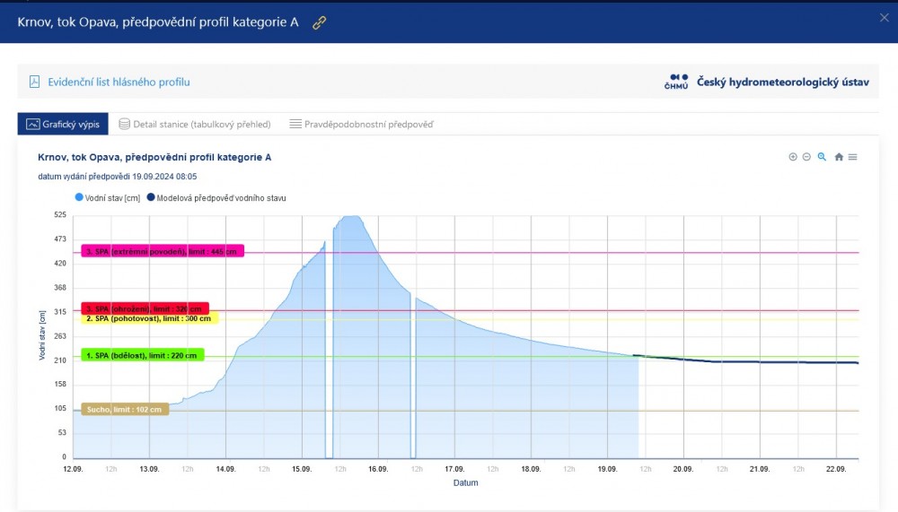Click the chart zoom out icon
Screen dimensions: 898x512
click(806, 157)
